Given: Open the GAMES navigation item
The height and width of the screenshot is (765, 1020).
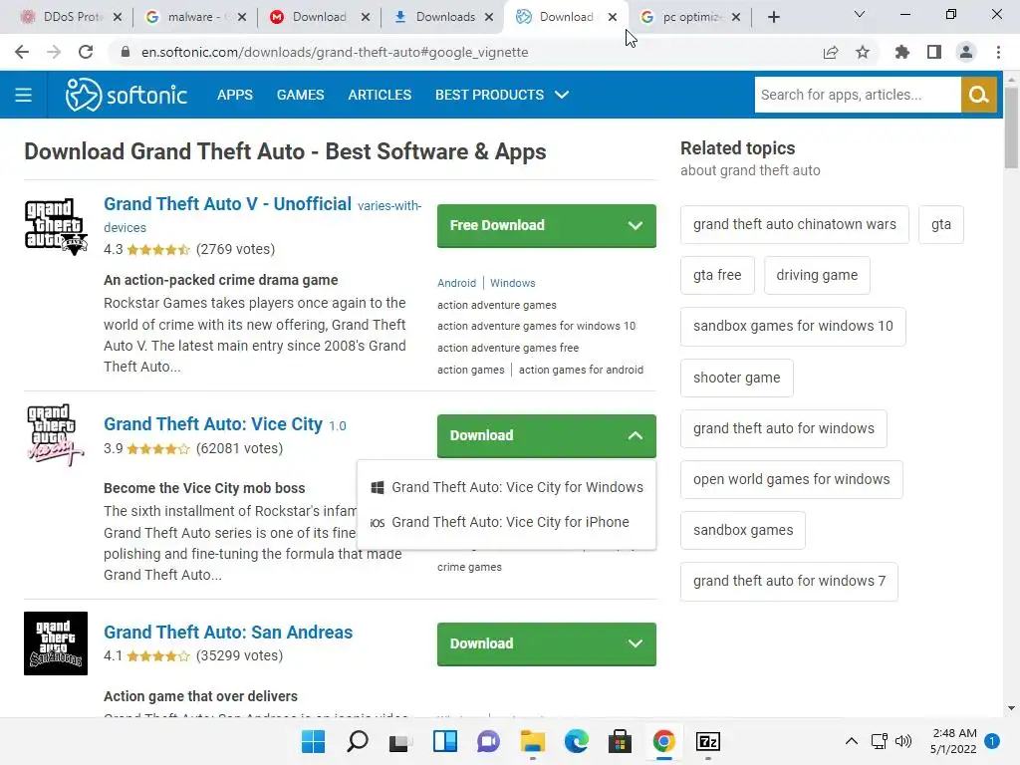Looking at the screenshot, I should coord(300,95).
